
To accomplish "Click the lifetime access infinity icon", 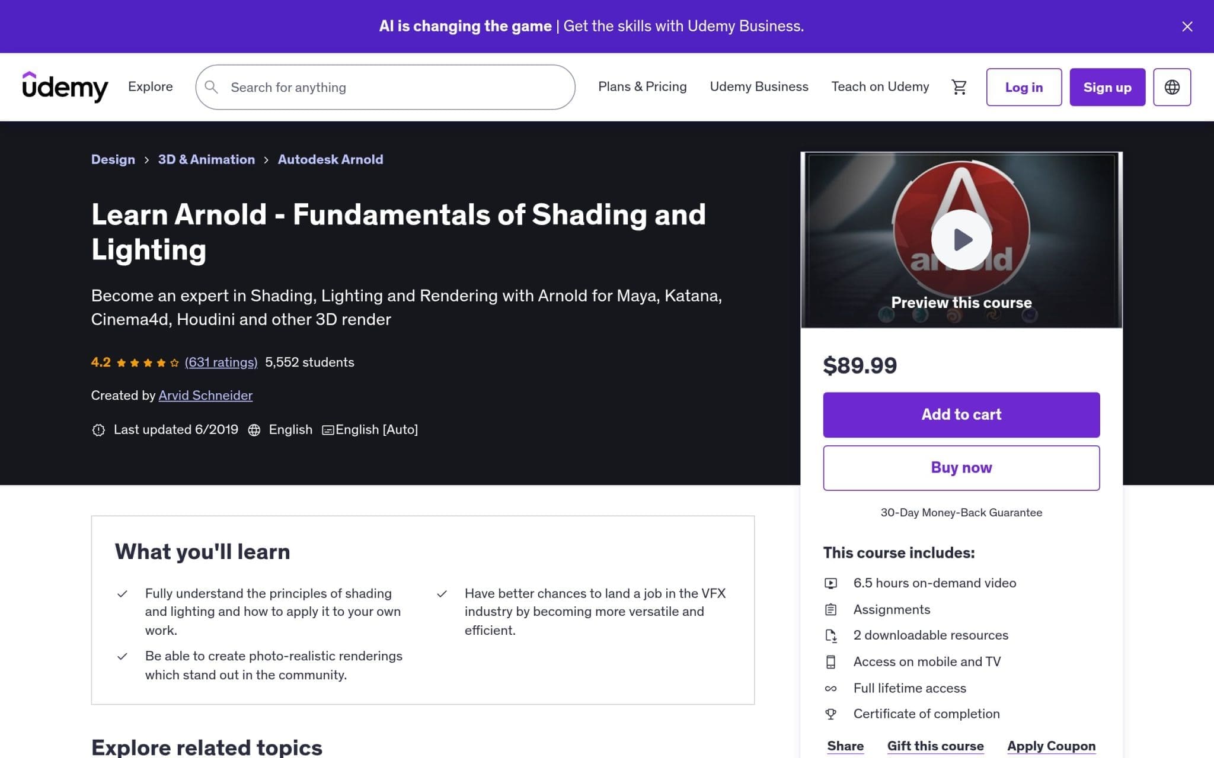I will tap(831, 689).
